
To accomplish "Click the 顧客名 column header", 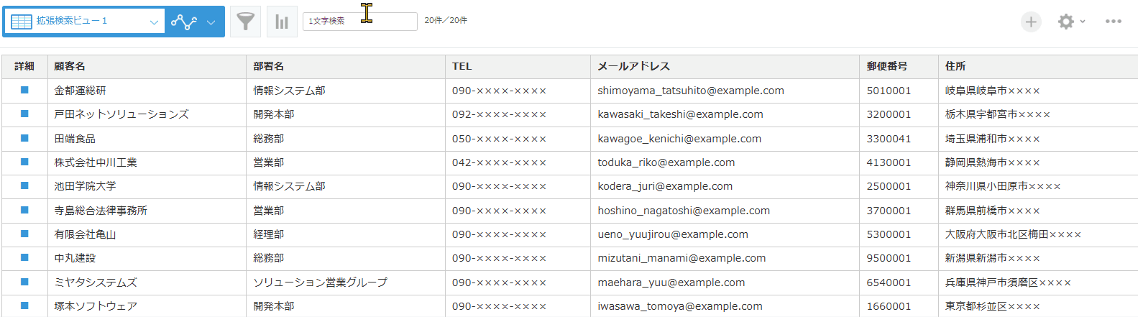I will pyautogui.click(x=70, y=66).
